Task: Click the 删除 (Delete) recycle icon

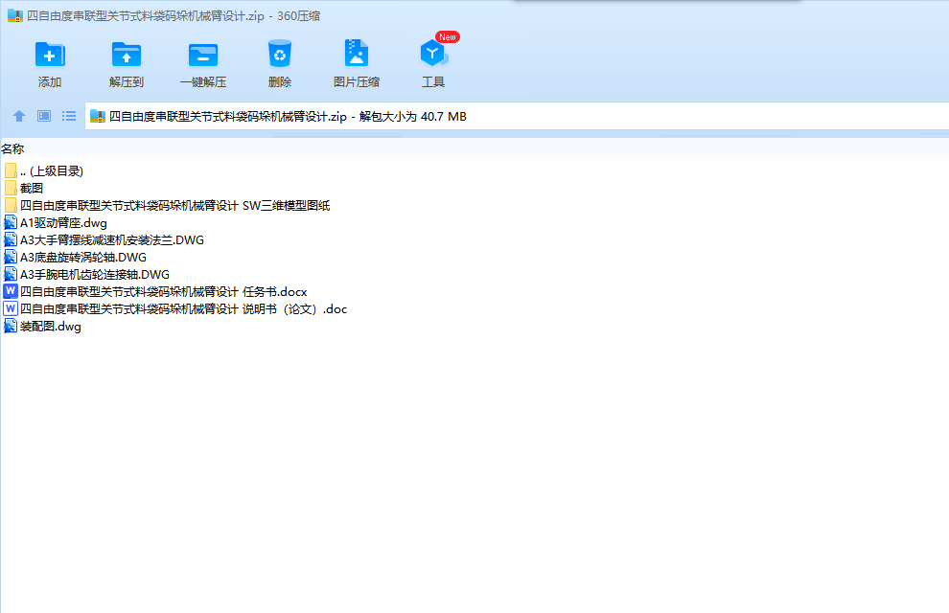Action: point(280,54)
